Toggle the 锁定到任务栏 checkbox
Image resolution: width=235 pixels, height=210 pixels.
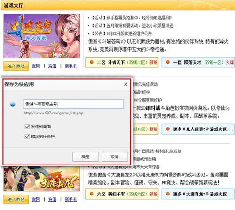pyautogui.click(x=27, y=136)
